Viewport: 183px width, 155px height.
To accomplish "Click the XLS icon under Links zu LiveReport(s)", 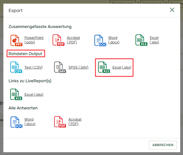I will pos(16,95).
